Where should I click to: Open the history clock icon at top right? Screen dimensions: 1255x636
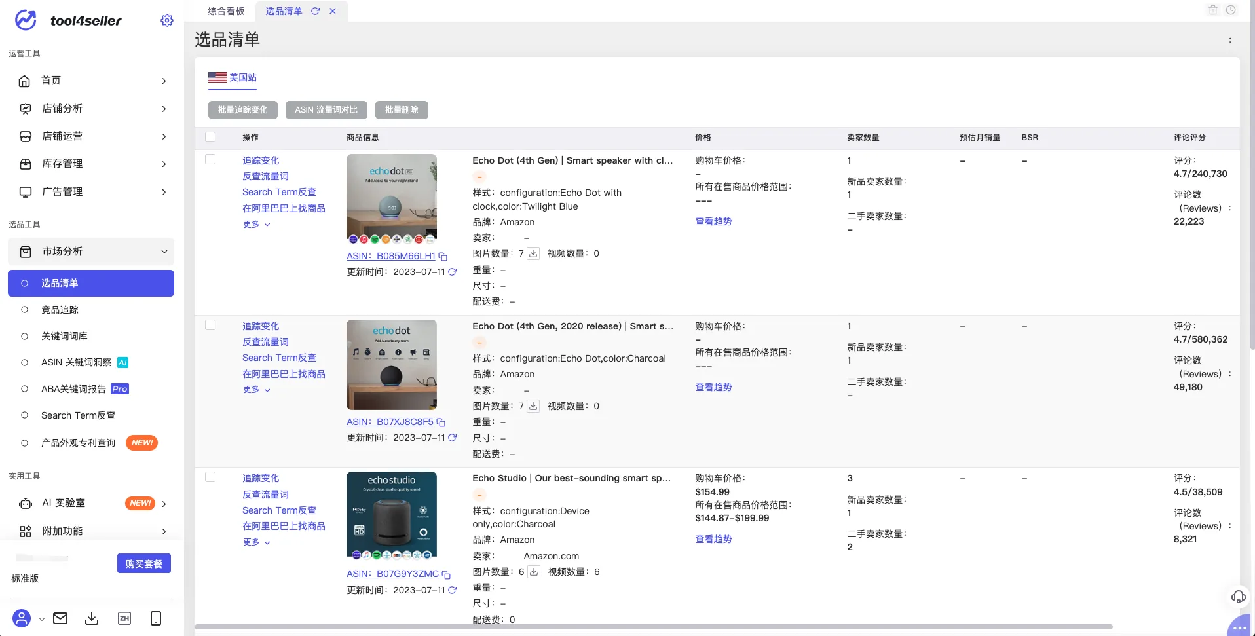point(1231,10)
